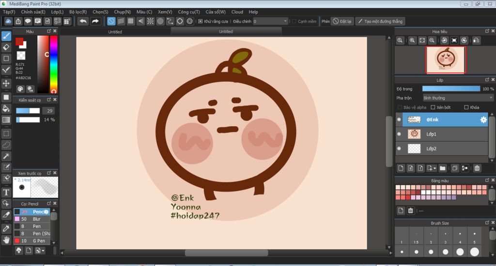
Task: Select the Lớp2 layer row
Action: pyautogui.click(x=442, y=148)
